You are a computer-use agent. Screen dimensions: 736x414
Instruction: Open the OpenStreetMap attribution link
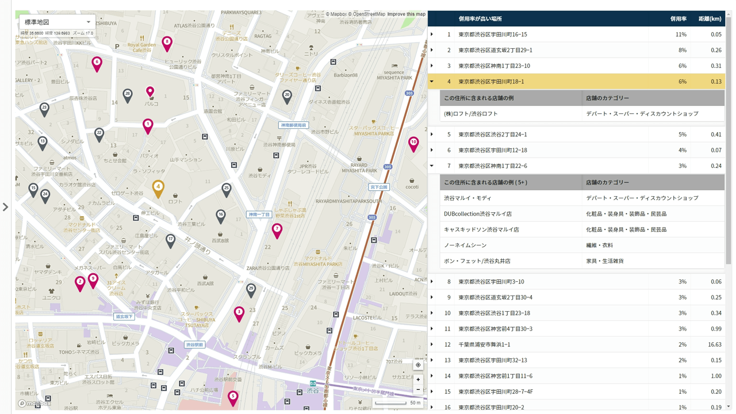(x=369, y=14)
